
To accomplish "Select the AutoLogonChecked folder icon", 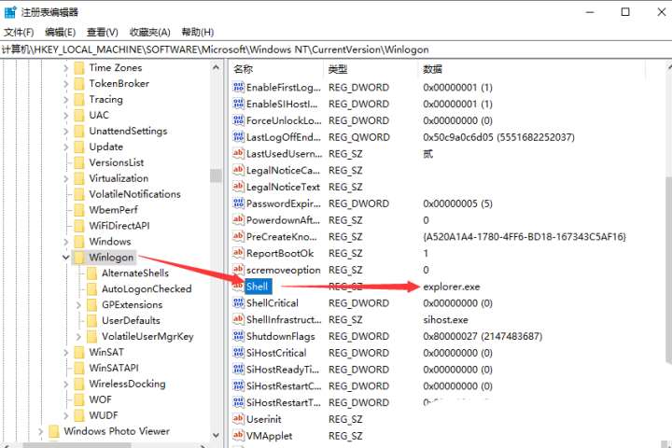I will click(91, 289).
